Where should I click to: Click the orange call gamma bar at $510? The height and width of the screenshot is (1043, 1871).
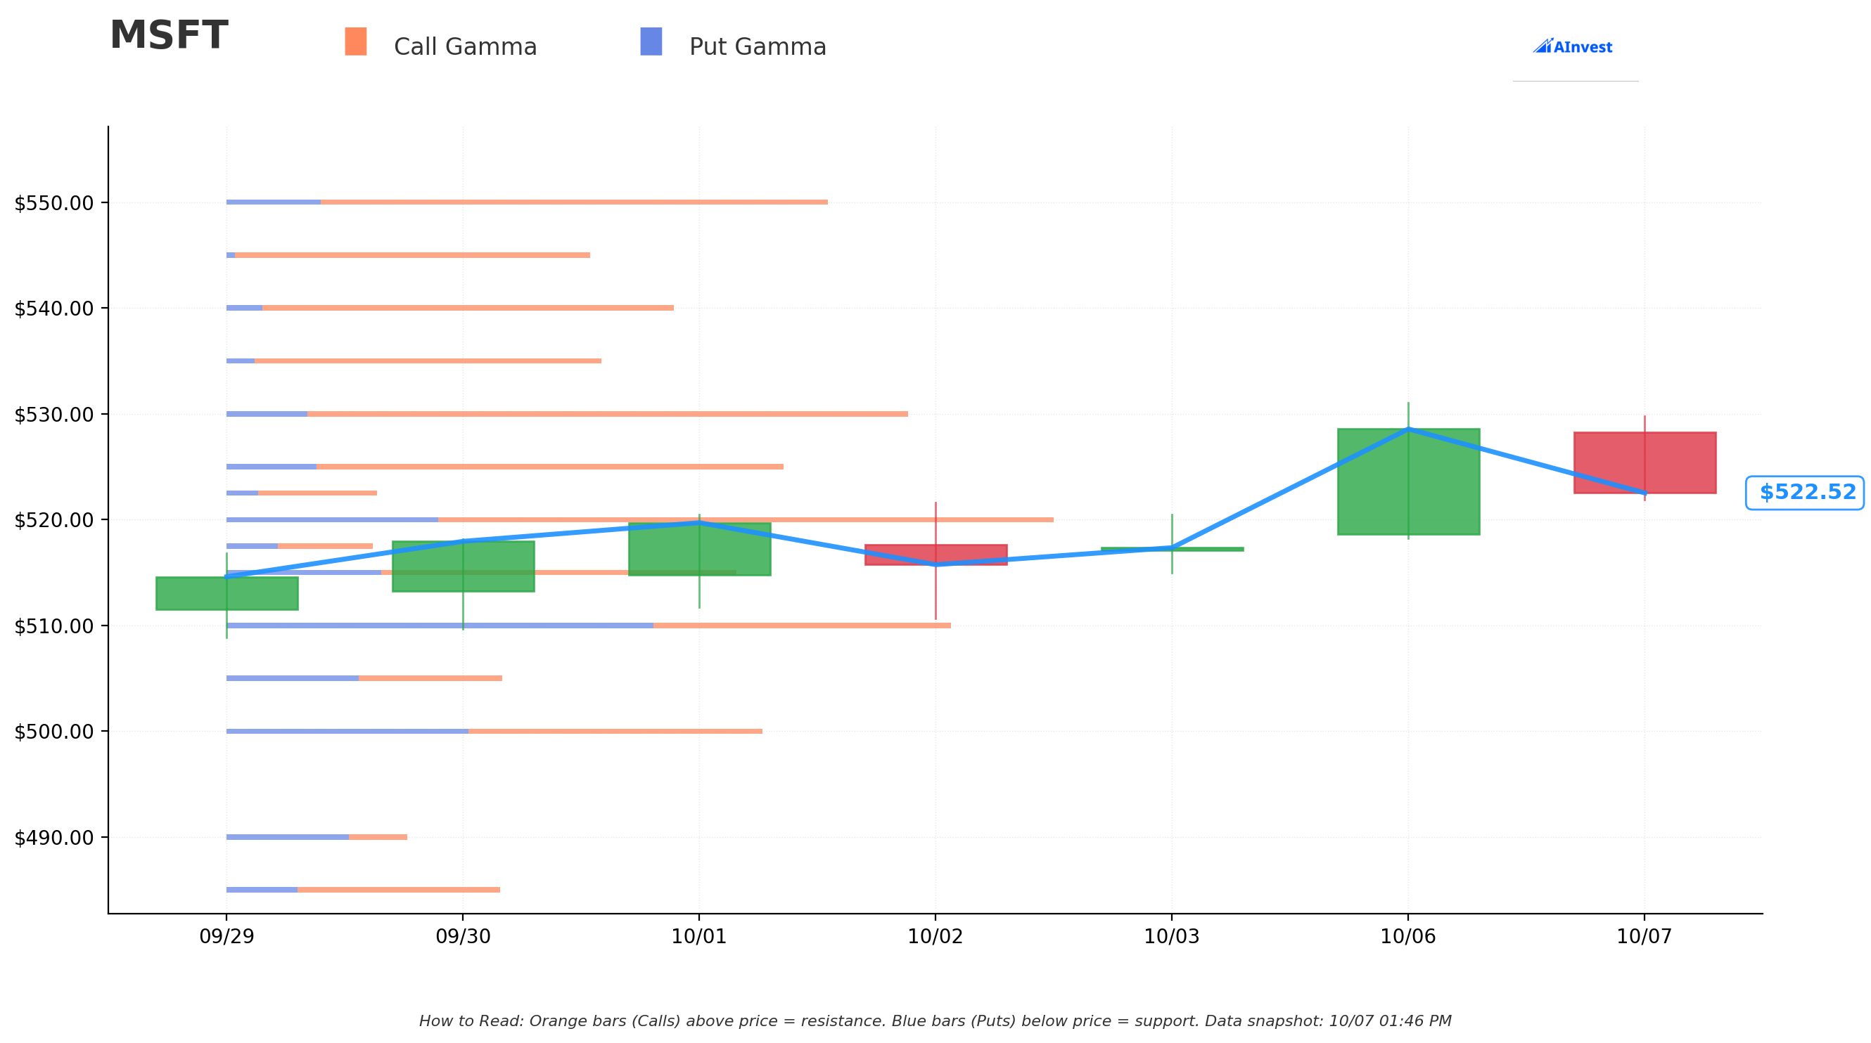coord(803,626)
